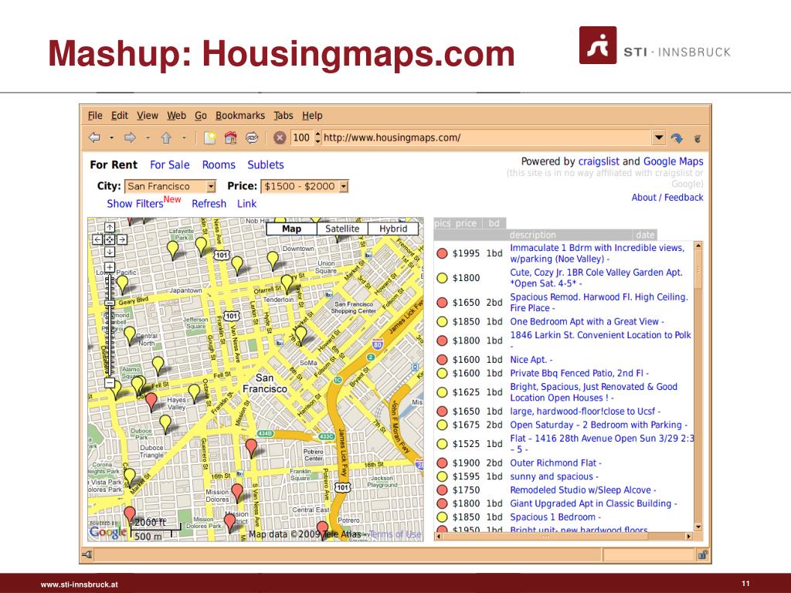This screenshot has height=593, width=791.
Task: Sort listings by the description column header
Action: pyautogui.click(x=532, y=235)
